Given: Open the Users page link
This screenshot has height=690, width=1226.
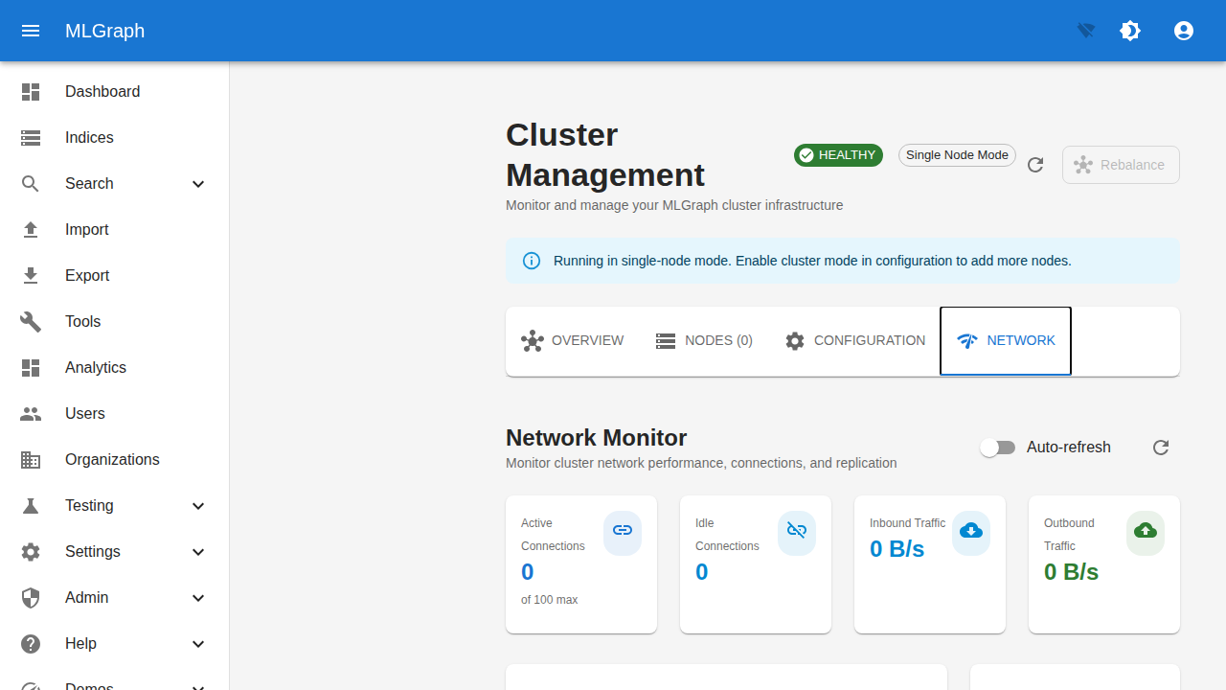Looking at the screenshot, I should pyautogui.click(x=85, y=413).
